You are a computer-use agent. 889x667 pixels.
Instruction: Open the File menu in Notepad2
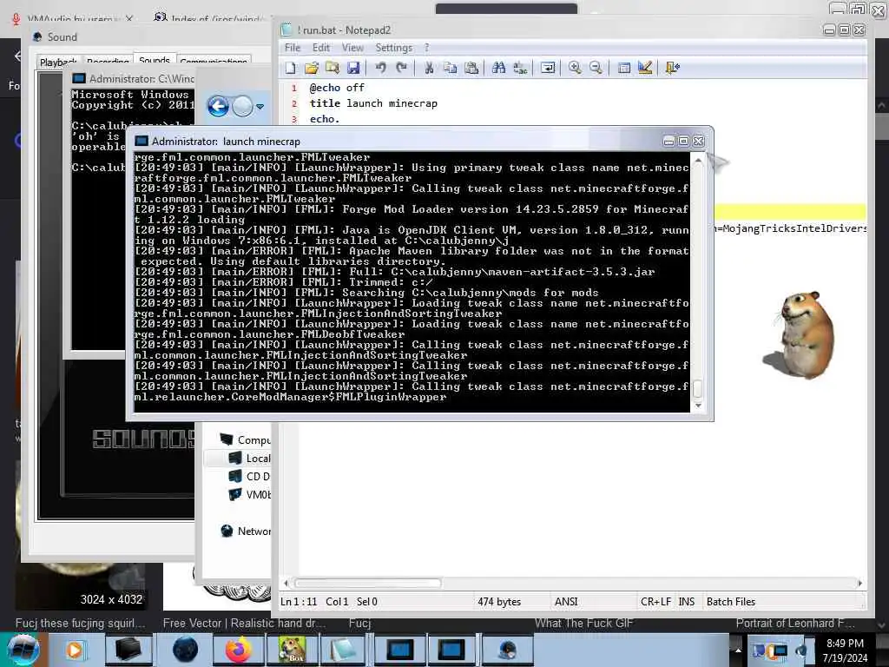tap(293, 48)
